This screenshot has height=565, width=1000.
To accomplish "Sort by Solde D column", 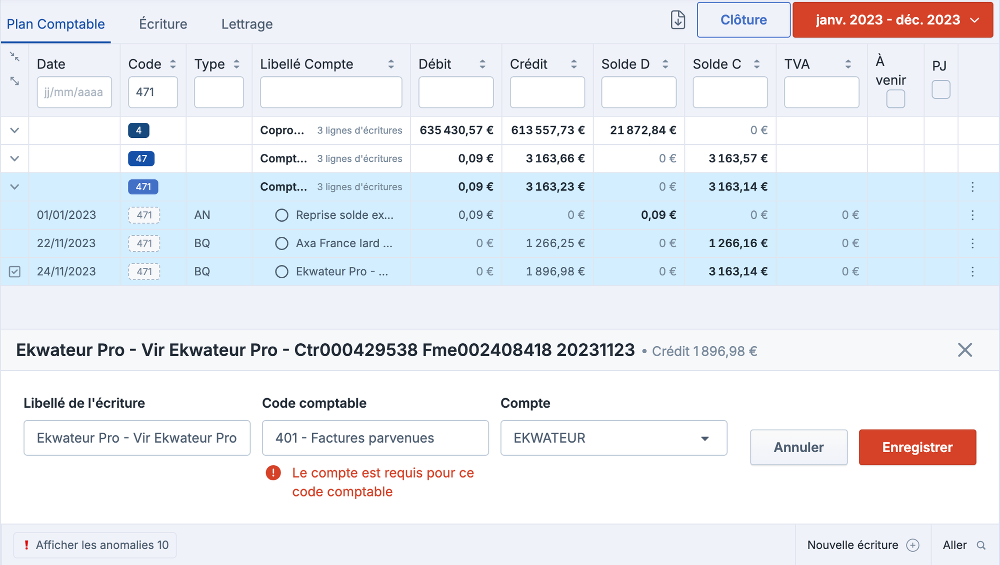I will [665, 64].
